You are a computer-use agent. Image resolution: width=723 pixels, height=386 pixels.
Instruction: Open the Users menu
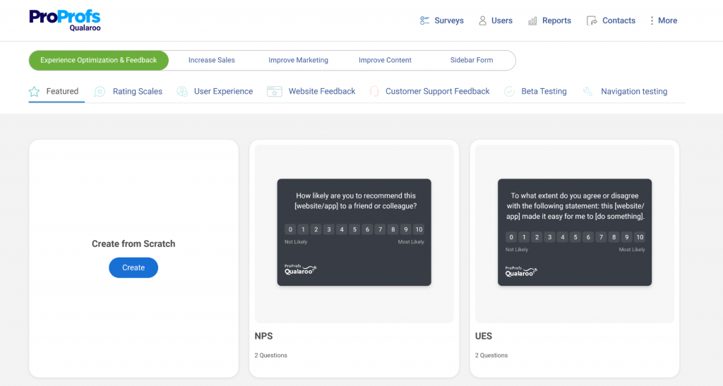[495, 20]
